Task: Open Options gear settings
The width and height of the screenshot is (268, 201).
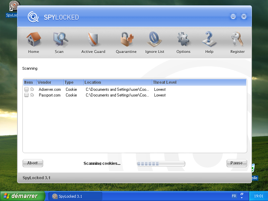Action: (183, 43)
